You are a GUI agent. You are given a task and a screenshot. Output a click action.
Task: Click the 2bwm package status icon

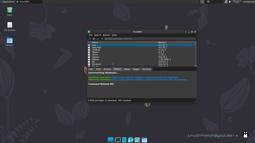(89, 52)
